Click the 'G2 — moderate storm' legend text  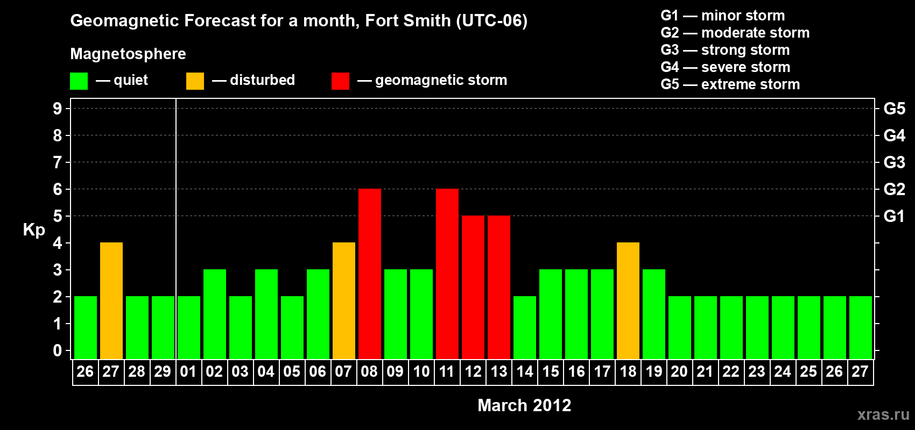(735, 33)
